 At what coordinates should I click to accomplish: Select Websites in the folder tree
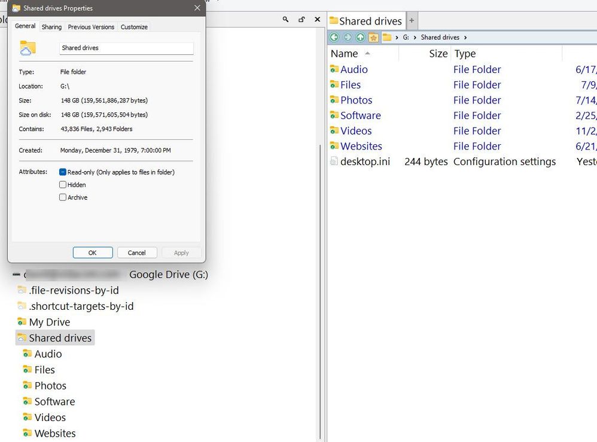coord(55,433)
